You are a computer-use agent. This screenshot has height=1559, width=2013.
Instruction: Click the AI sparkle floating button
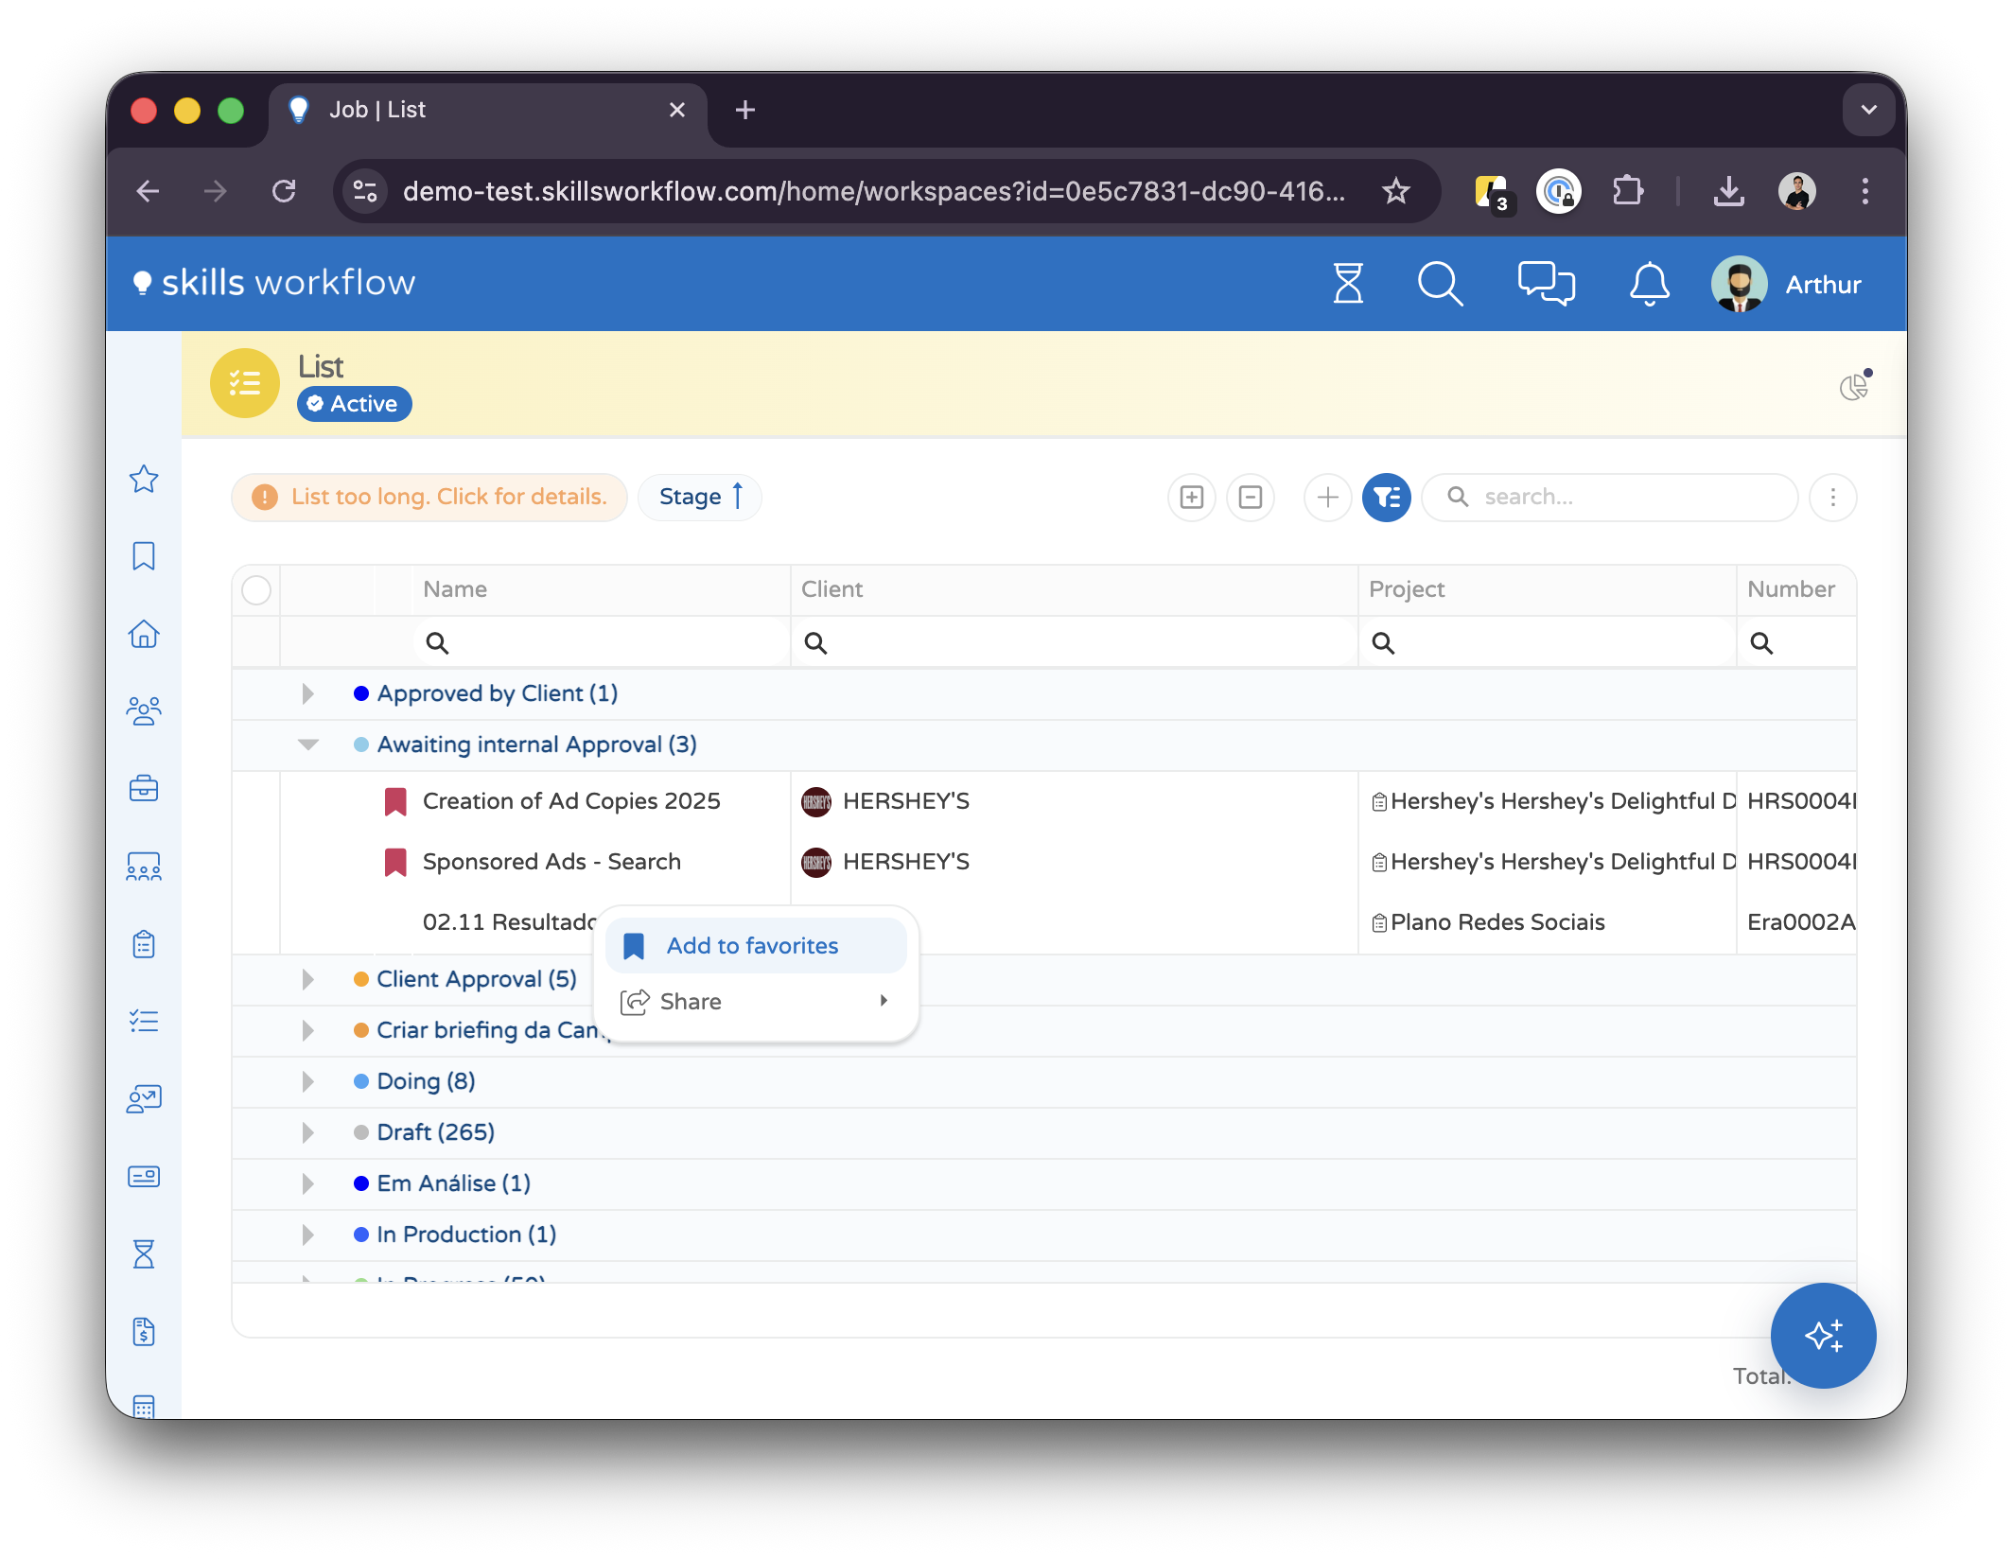[x=1823, y=1335]
